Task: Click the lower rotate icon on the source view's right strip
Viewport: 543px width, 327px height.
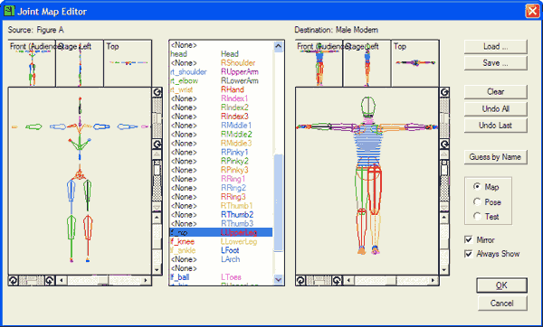Action: 157,144
